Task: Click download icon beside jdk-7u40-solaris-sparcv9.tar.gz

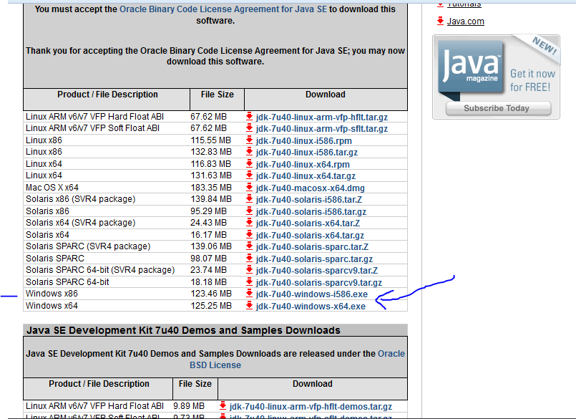Action: point(249,281)
